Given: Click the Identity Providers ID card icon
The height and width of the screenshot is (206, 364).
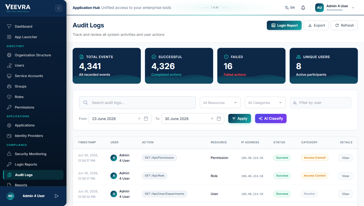Looking at the screenshot, I should point(9,136).
